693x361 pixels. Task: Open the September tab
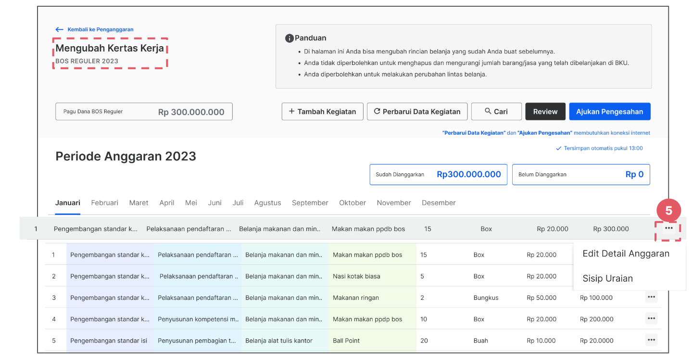(x=310, y=203)
